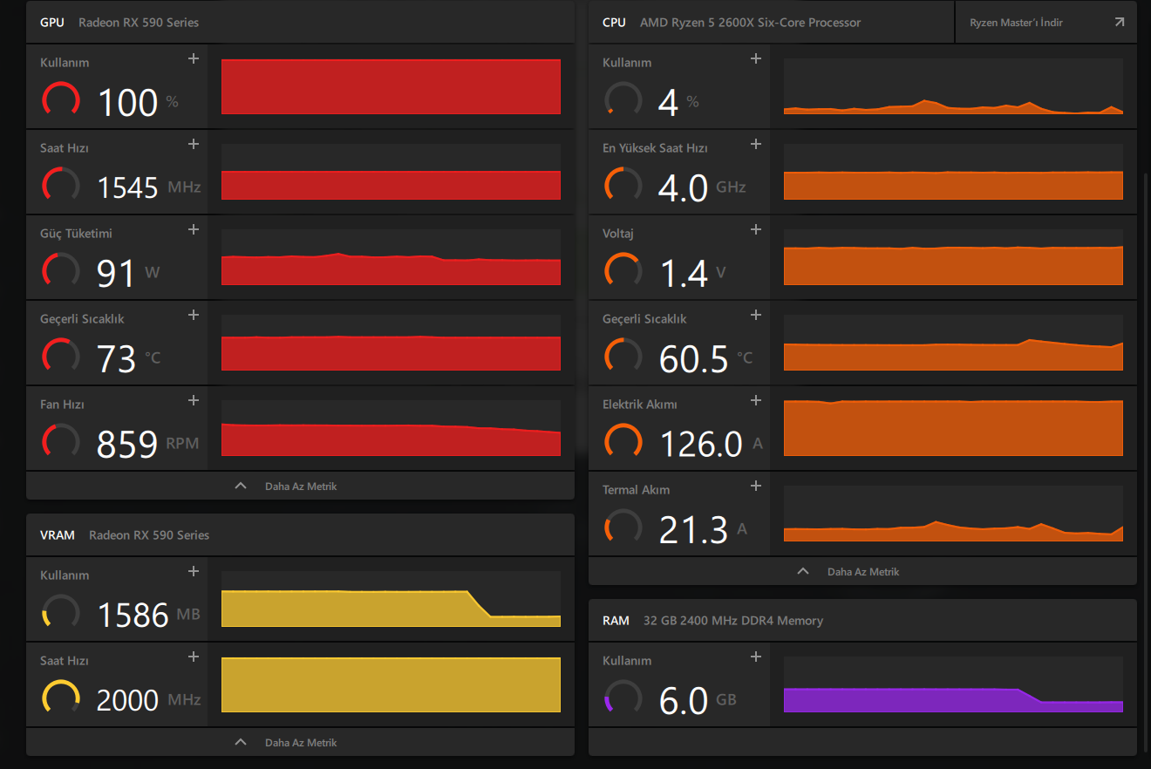Click the purple RAM Kullanım gauge dial
Screen dimensions: 1151x769
[x=623, y=698]
